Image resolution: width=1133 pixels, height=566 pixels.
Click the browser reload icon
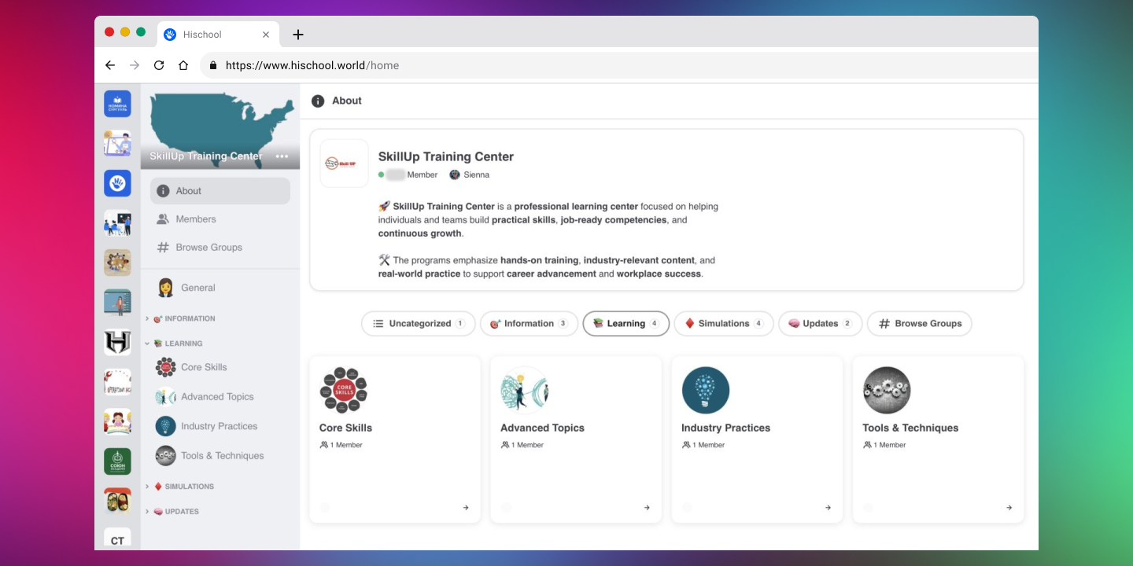[159, 65]
